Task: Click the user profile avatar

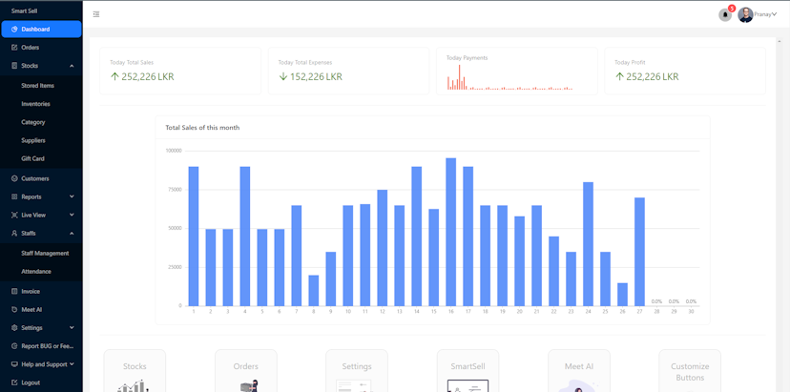Action: (x=745, y=14)
